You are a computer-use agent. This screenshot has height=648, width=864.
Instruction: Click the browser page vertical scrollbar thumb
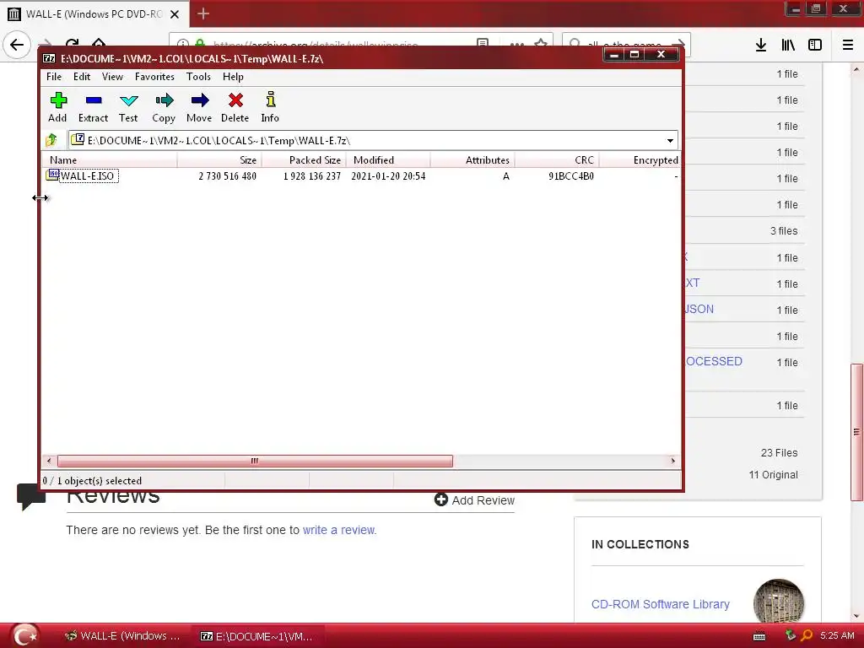point(856,432)
